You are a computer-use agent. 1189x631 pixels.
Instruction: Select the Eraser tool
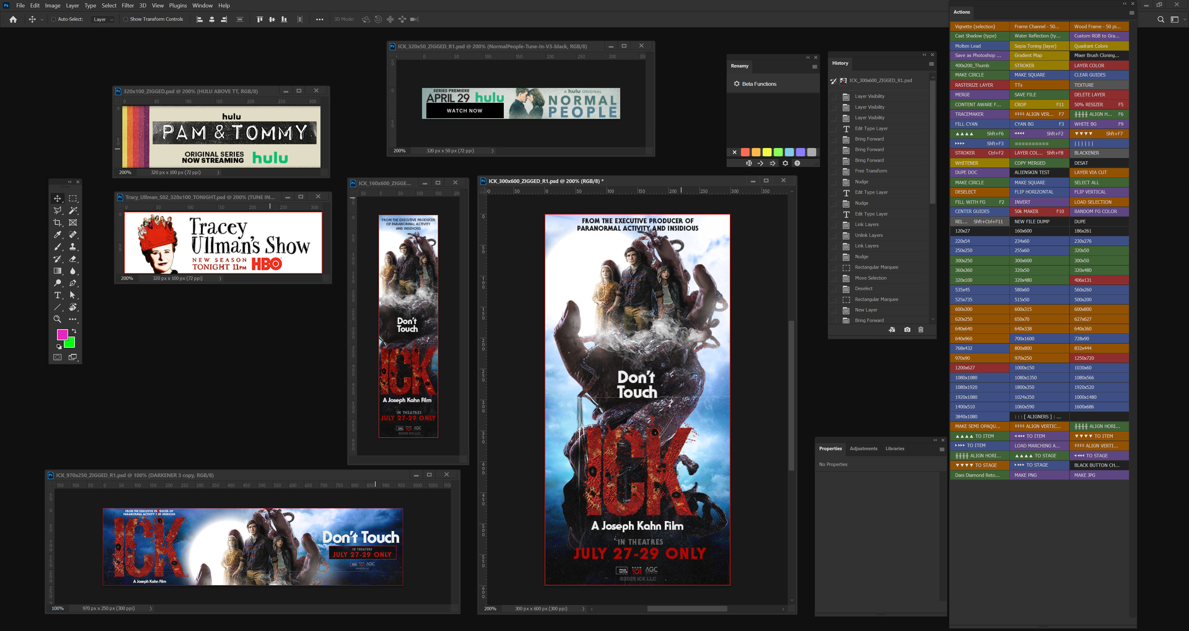[73, 259]
